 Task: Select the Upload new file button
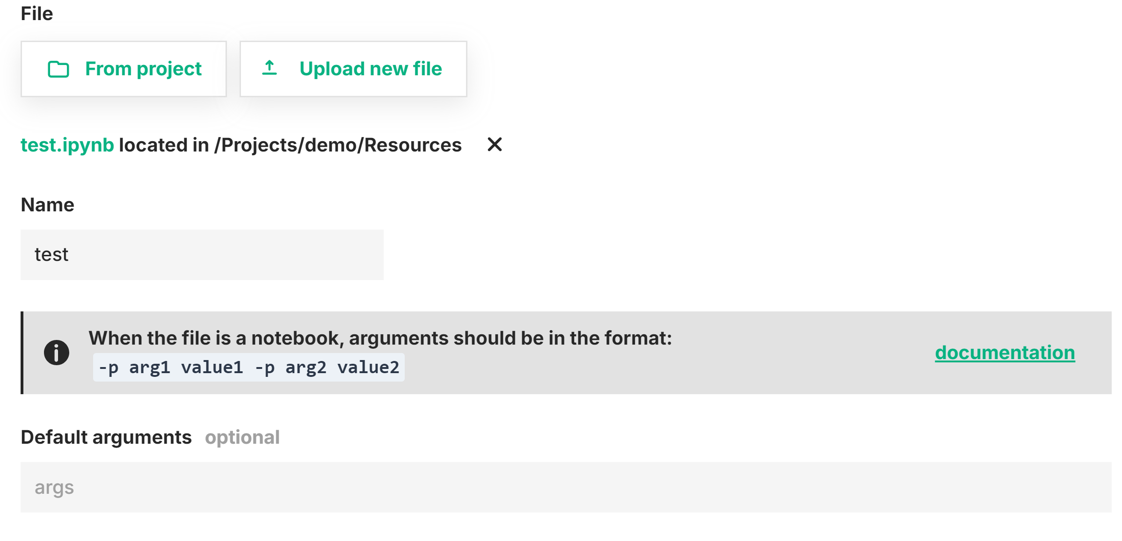point(353,69)
